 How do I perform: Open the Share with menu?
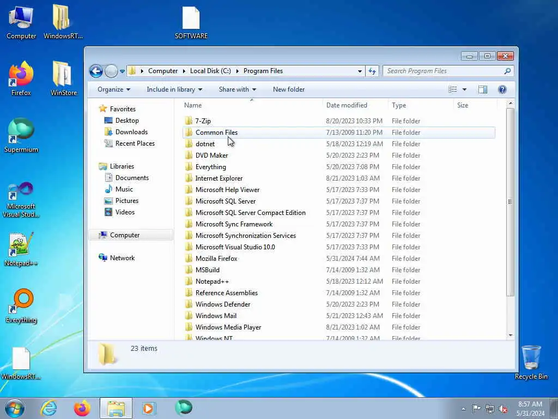[x=238, y=89]
